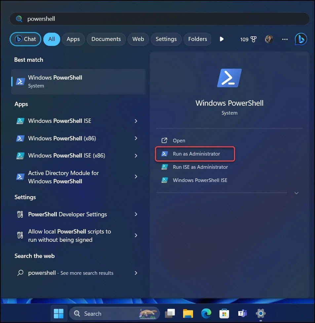This screenshot has height=323, width=315.
Task: Open Task View from the taskbar
Action: (170, 313)
